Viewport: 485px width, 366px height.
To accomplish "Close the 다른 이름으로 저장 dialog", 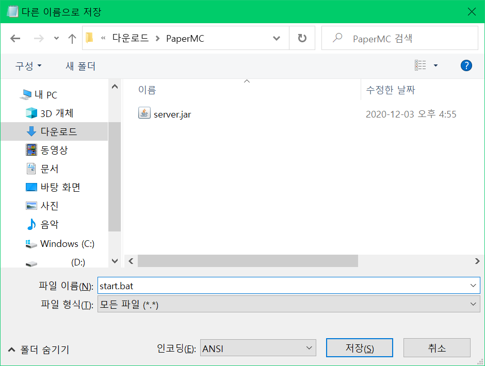I will click(472, 12).
